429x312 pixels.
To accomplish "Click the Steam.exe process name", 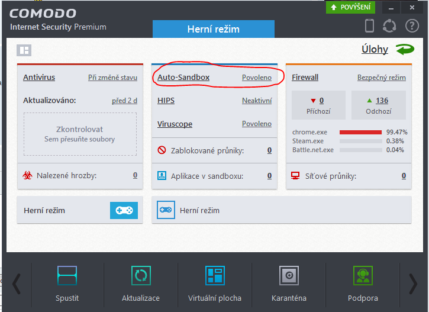I will (308, 141).
